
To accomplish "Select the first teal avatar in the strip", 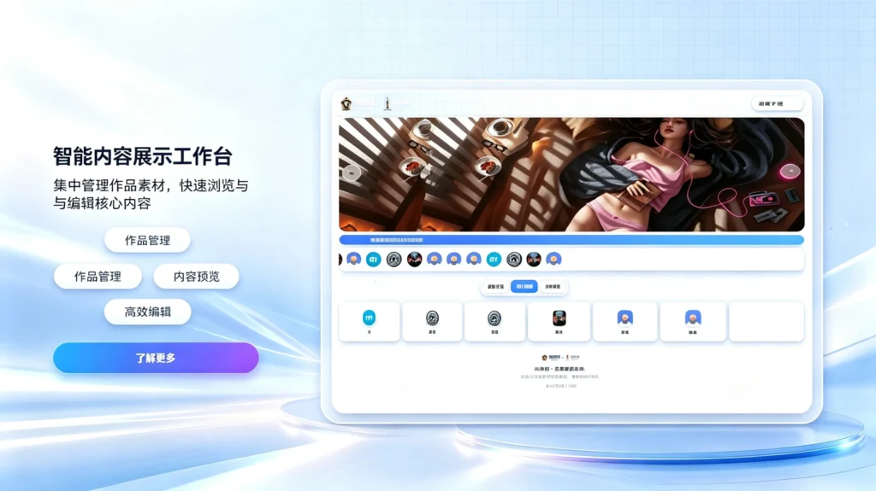I will click(374, 259).
